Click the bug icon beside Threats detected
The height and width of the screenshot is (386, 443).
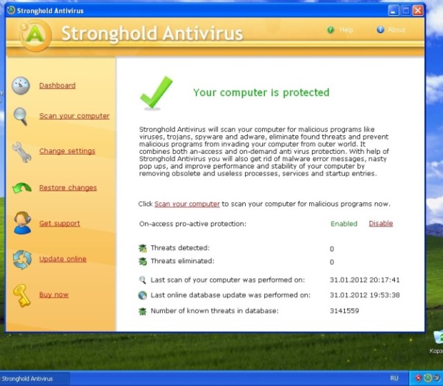pyautogui.click(x=143, y=249)
